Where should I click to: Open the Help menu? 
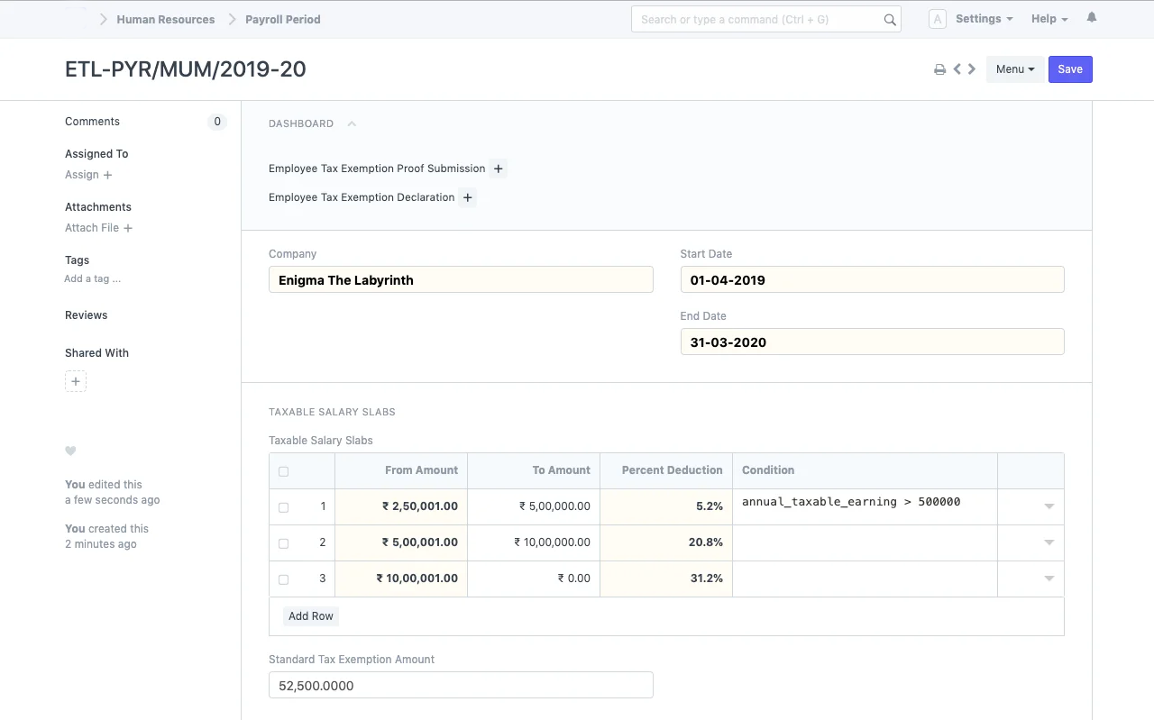(x=1049, y=19)
